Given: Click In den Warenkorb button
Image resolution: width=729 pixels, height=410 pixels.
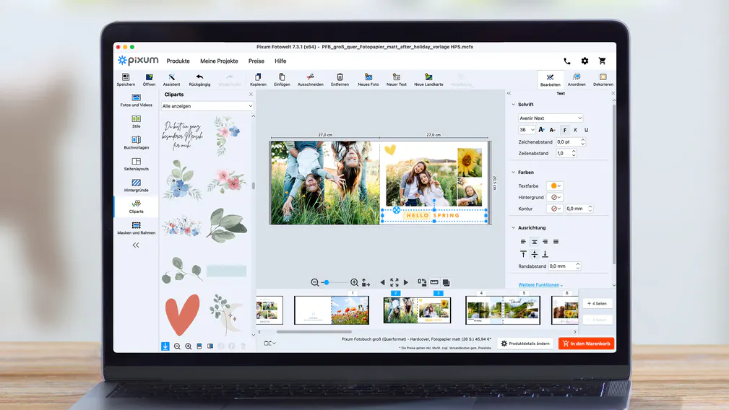Looking at the screenshot, I should [586, 344].
